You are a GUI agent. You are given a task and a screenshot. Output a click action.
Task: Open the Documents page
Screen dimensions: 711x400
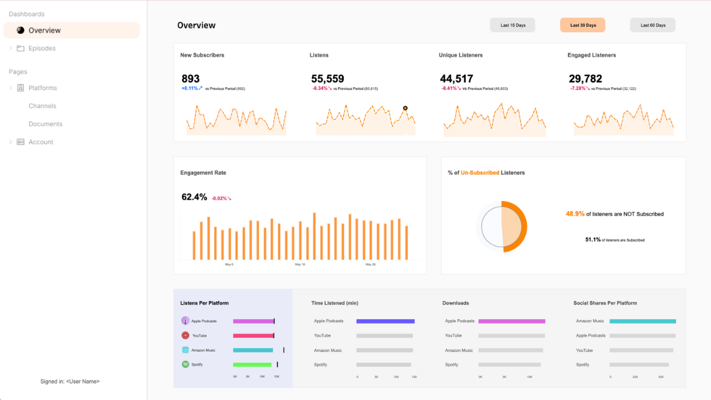click(46, 124)
